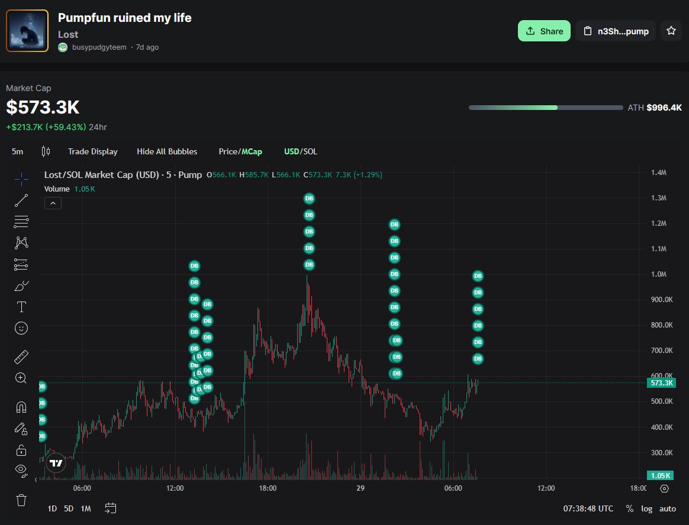Screen dimensions: 689x525
Task: Copy the n3Sh...pump contract address
Action: pyautogui.click(x=616, y=31)
